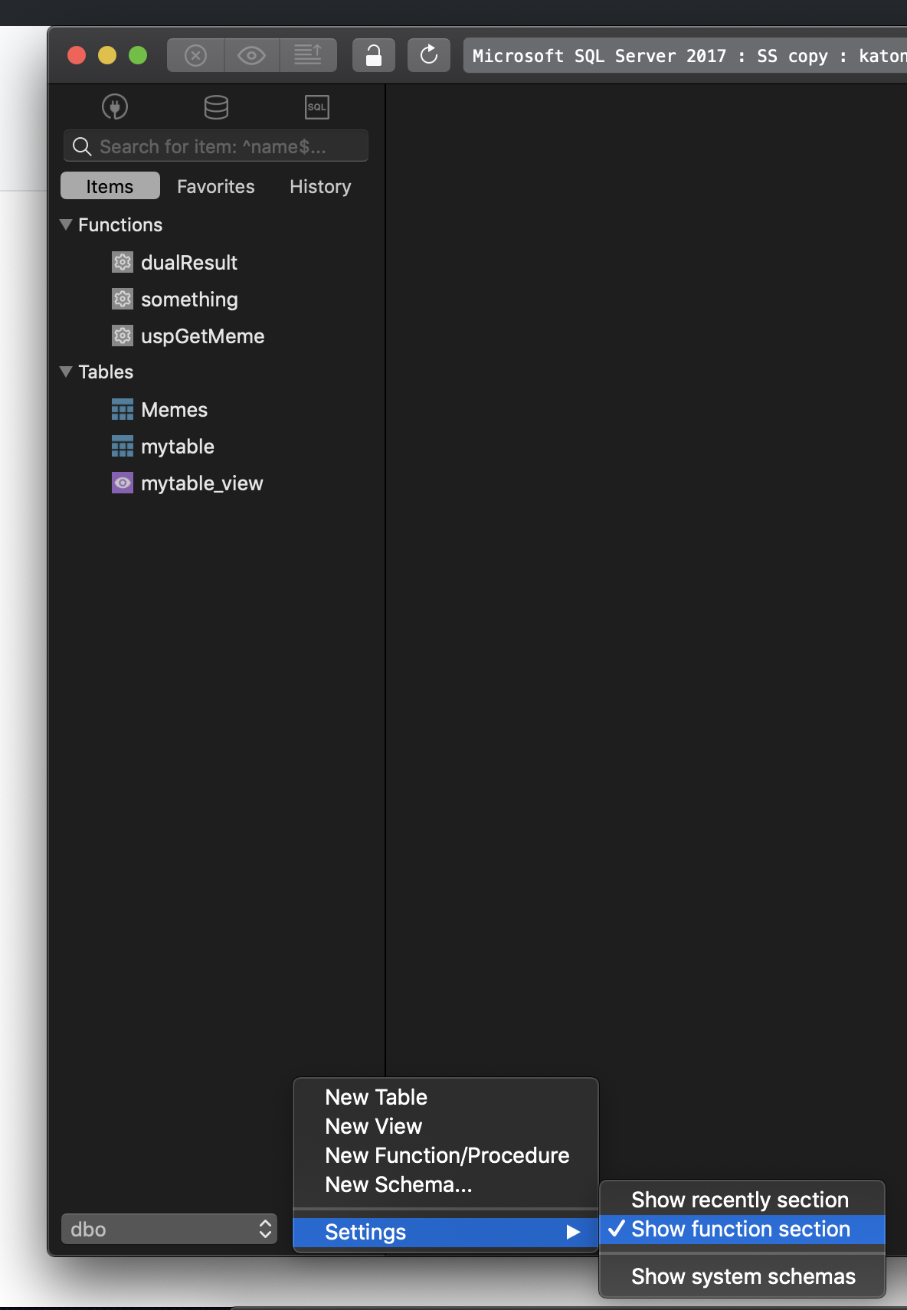This screenshot has width=907, height=1310.
Task: Open the dbo schema selector
Action: coord(169,1229)
